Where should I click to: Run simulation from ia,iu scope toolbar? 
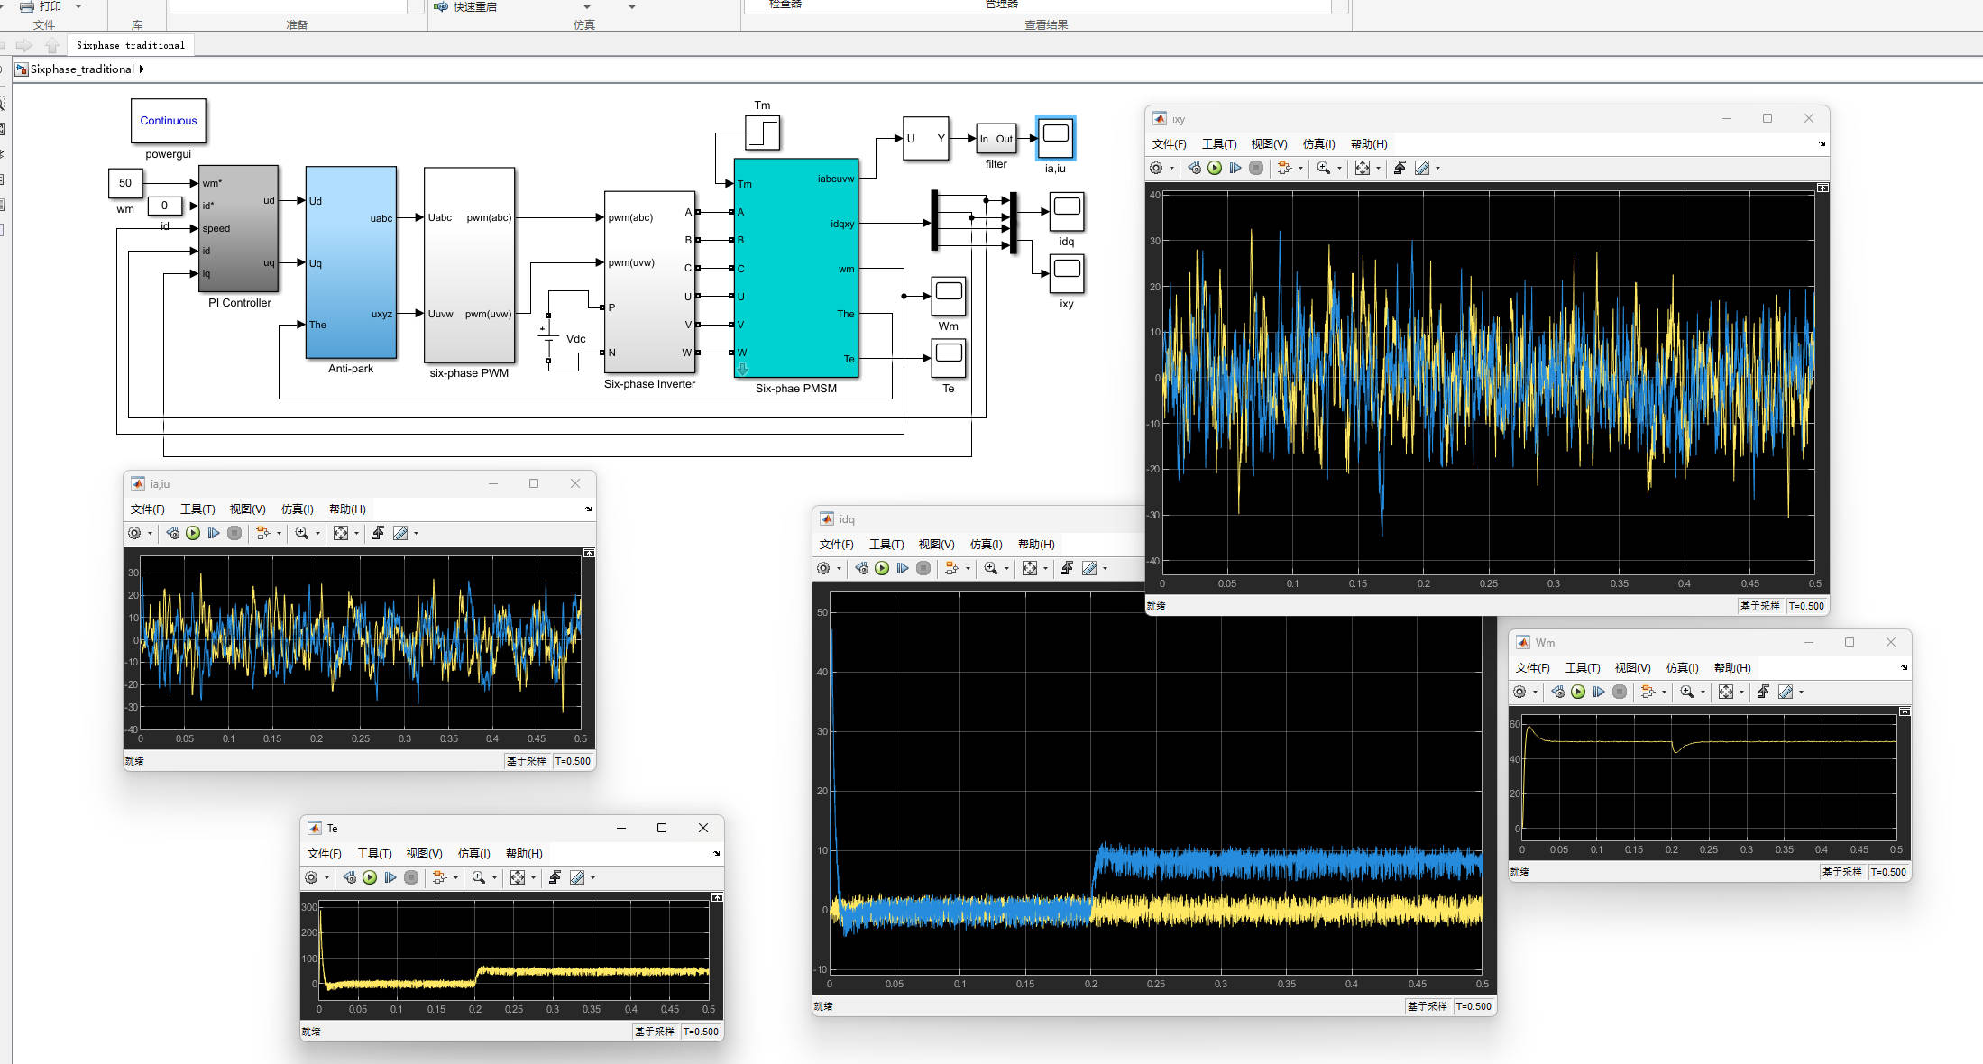coord(193,533)
